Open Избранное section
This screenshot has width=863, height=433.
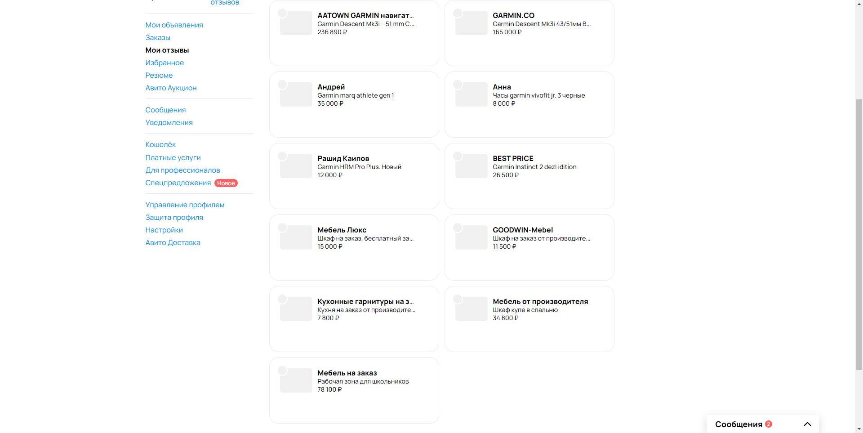pyautogui.click(x=165, y=63)
